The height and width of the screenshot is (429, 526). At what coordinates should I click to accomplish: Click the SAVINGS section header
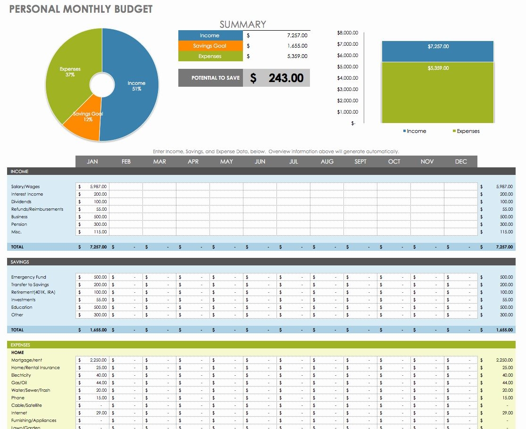click(x=261, y=262)
